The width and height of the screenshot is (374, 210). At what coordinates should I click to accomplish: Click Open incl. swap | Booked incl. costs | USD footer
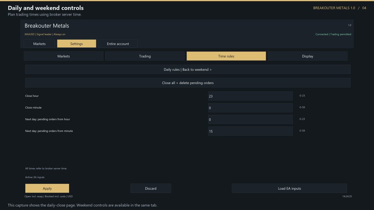49,196
